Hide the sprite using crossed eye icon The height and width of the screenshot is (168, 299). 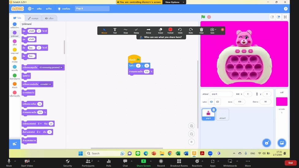coord(217,102)
